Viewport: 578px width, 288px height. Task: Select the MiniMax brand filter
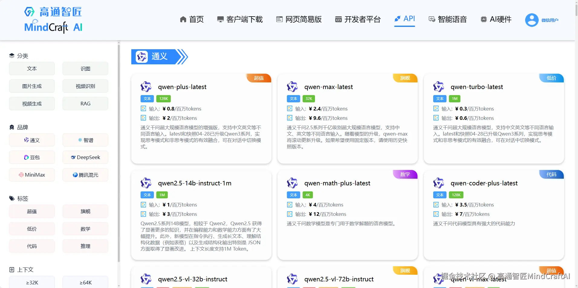(32, 175)
